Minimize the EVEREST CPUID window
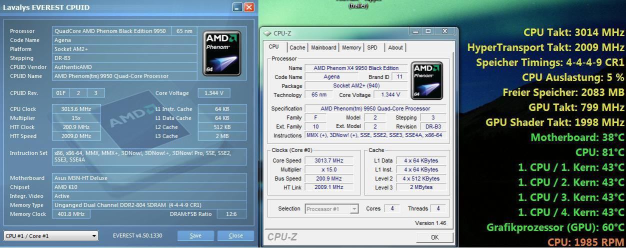 click(237, 7)
